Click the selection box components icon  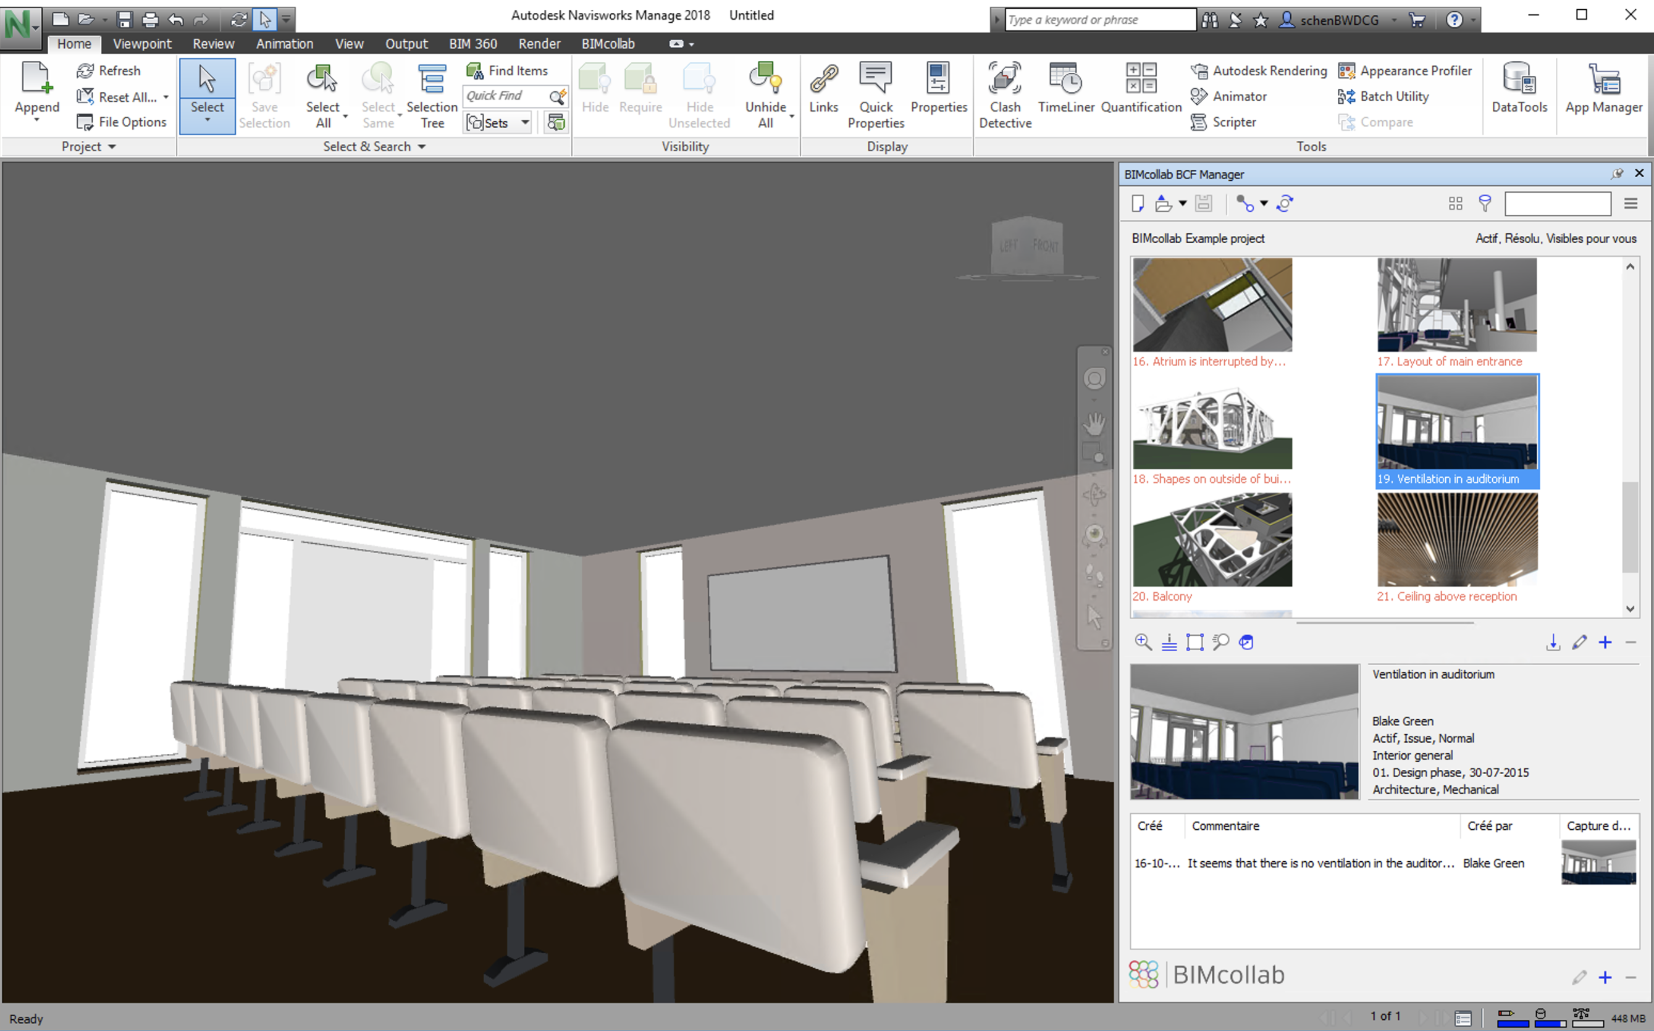click(x=1194, y=641)
